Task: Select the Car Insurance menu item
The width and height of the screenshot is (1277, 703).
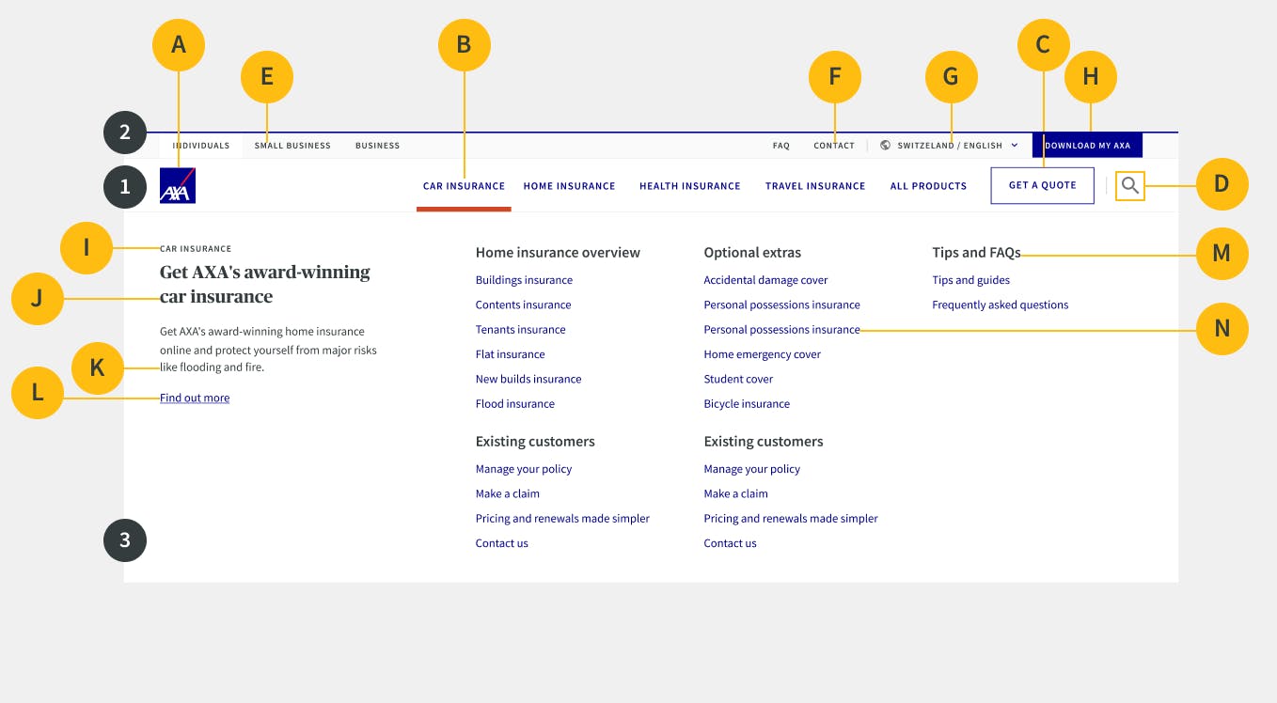Action: [x=464, y=186]
